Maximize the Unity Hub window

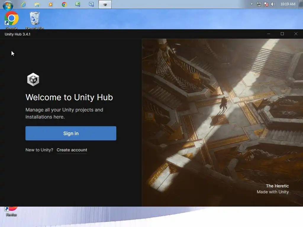(282, 34)
